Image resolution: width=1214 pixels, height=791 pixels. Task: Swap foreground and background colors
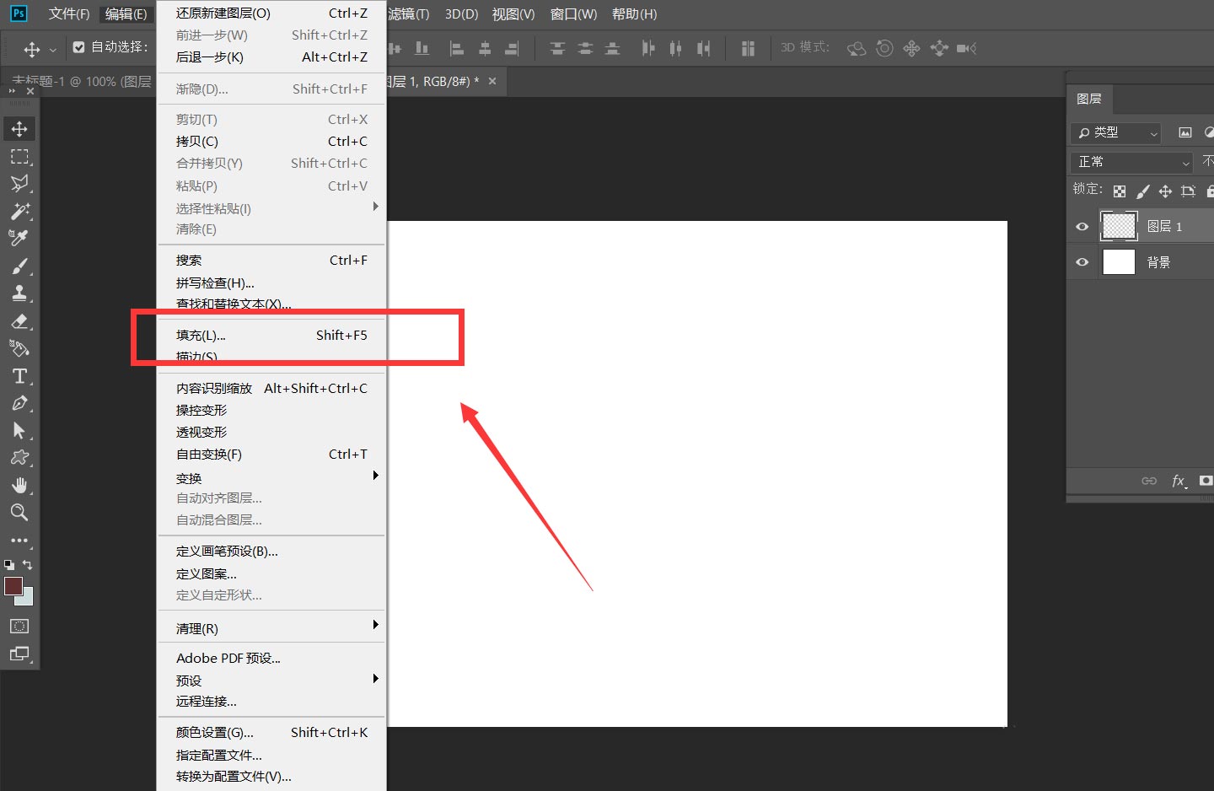point(28,565)
